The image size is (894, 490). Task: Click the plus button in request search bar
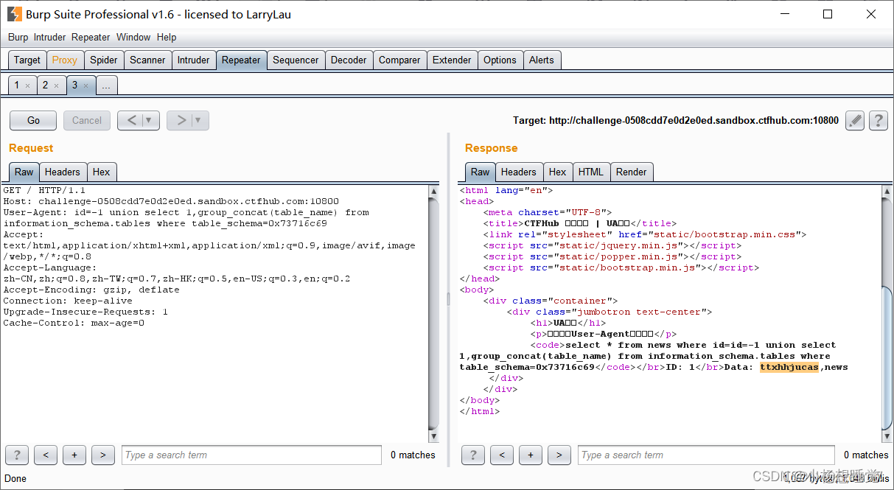click(74, 455)
